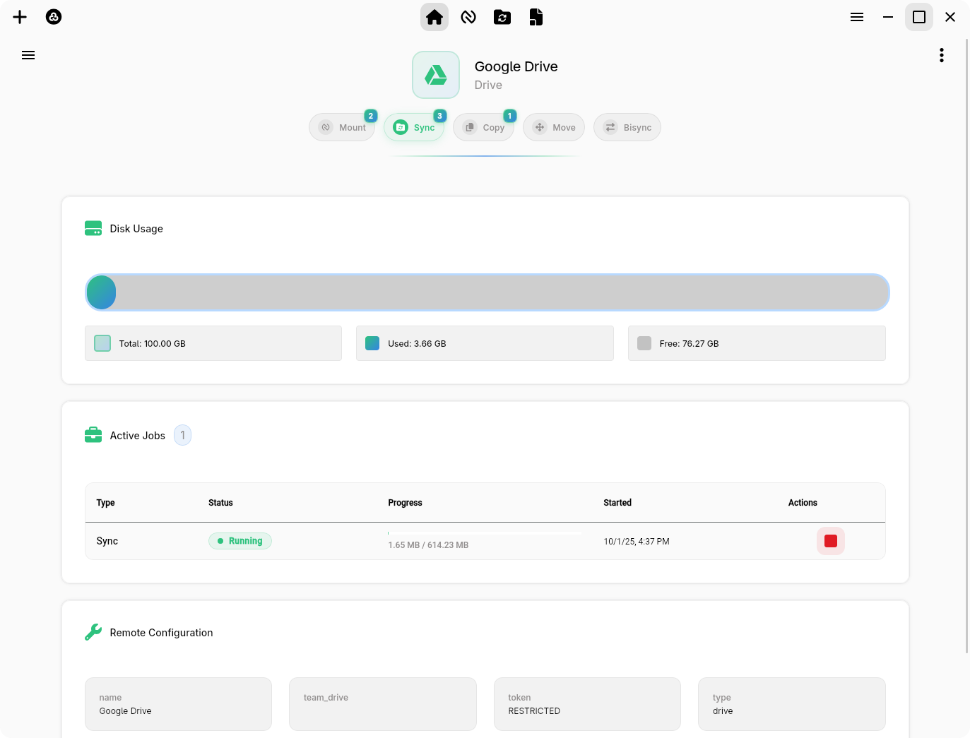Click the Active Jobs briefcase icon
This screenshot has width=970, height=738.
[93, 435]
